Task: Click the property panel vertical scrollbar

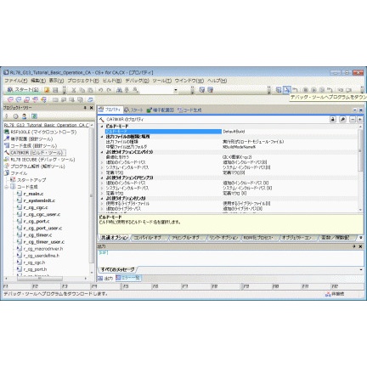Action: [x=360, y=167]
